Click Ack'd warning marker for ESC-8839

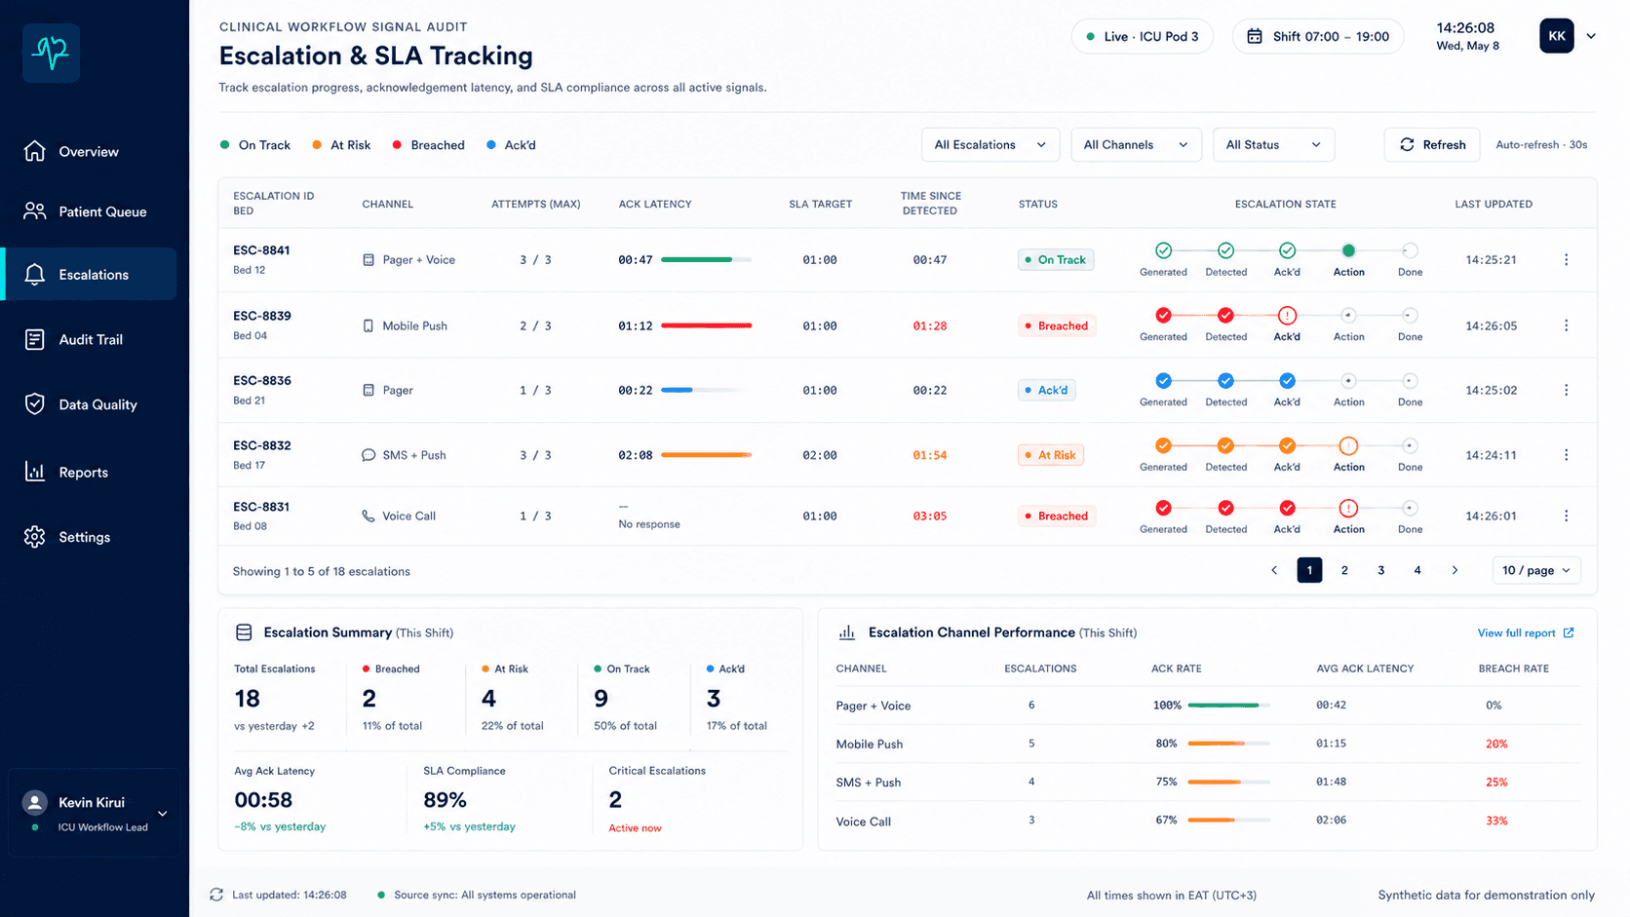click(1287, 316)
